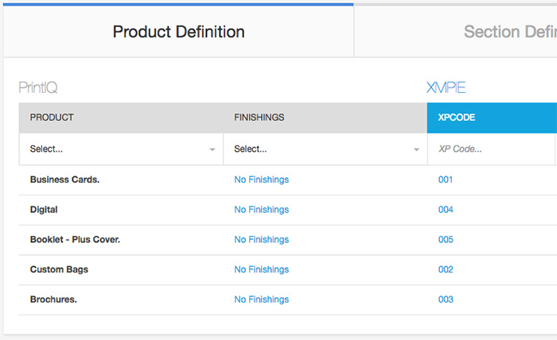
Task: Click XP code 004 link
Action: (x=446, y=210)
